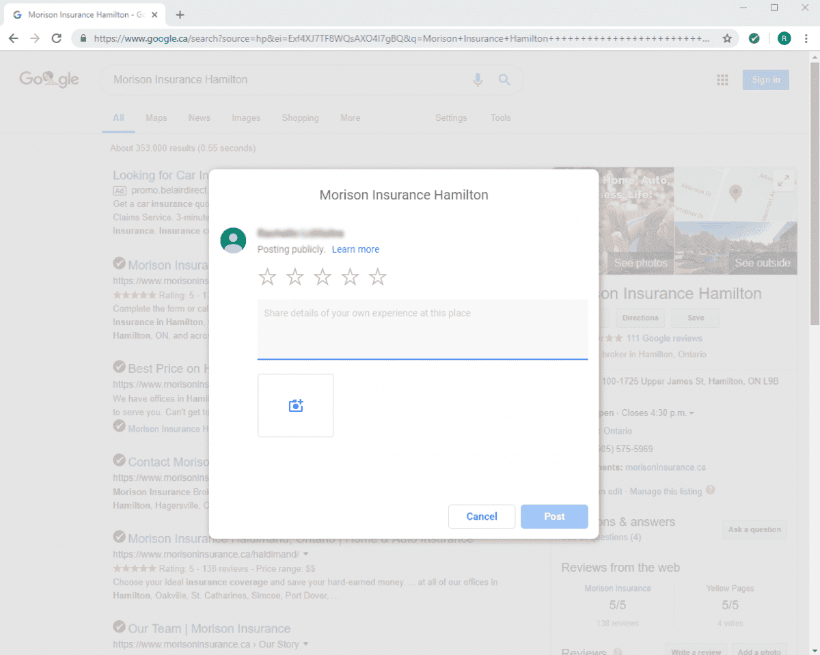The width and height of the screenshot is (820, 655).
Task: Click the Directions button
Action: (x=640, y=318)
